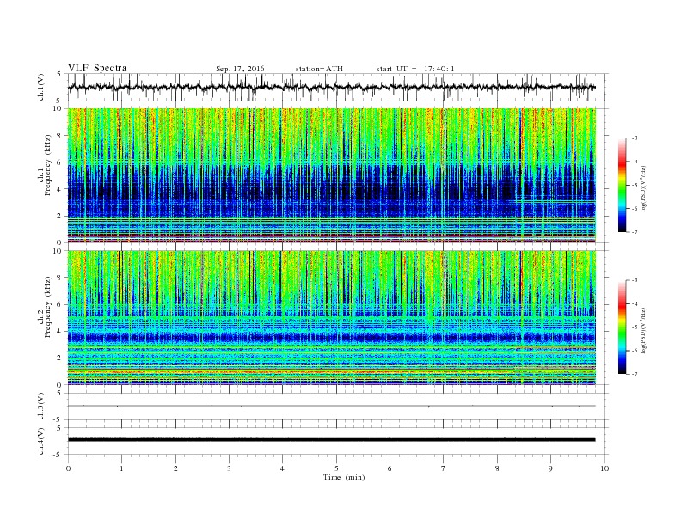Viewport: 681px width, 526px height.
Task: Click the ch.2 frequency tick label "2"
Action: (x=60, y=358)
